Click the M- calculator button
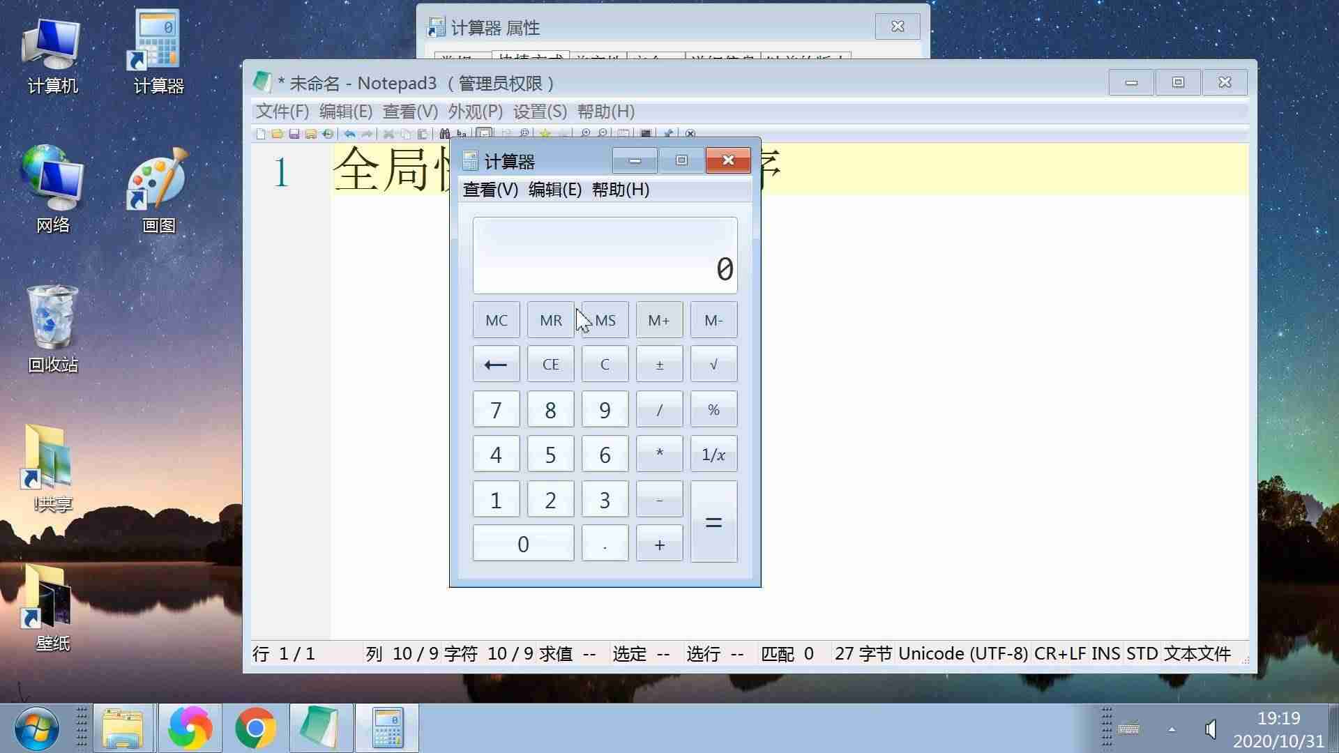The width and height of the screenshot is (1339, 753). pos(713,320)
